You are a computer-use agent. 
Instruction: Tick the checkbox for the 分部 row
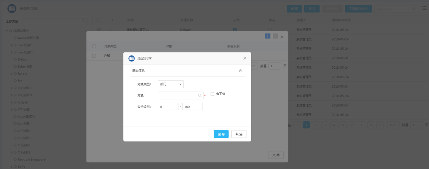[x=94, y=56]
